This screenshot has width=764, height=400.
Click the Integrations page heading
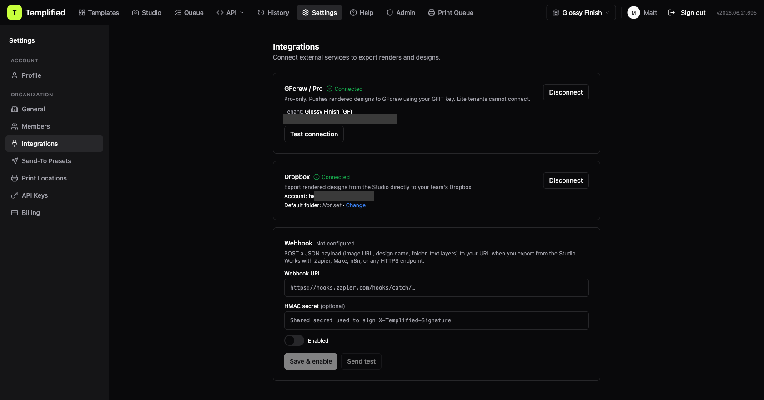(296, 47)
